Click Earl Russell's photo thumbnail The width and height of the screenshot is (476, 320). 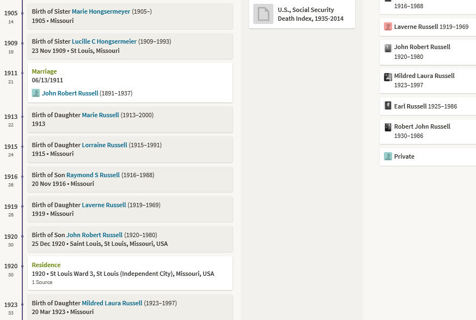tap(388, 105)
